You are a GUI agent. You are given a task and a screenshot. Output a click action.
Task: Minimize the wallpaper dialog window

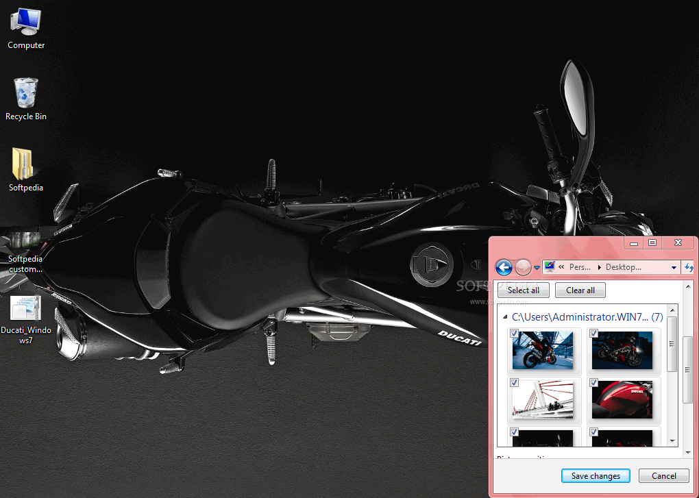pos(633,242)
